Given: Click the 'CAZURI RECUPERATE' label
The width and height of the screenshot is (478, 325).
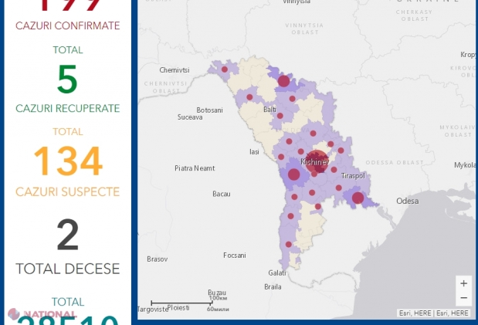Looking at the screenshot, I should tap(68, 109).
